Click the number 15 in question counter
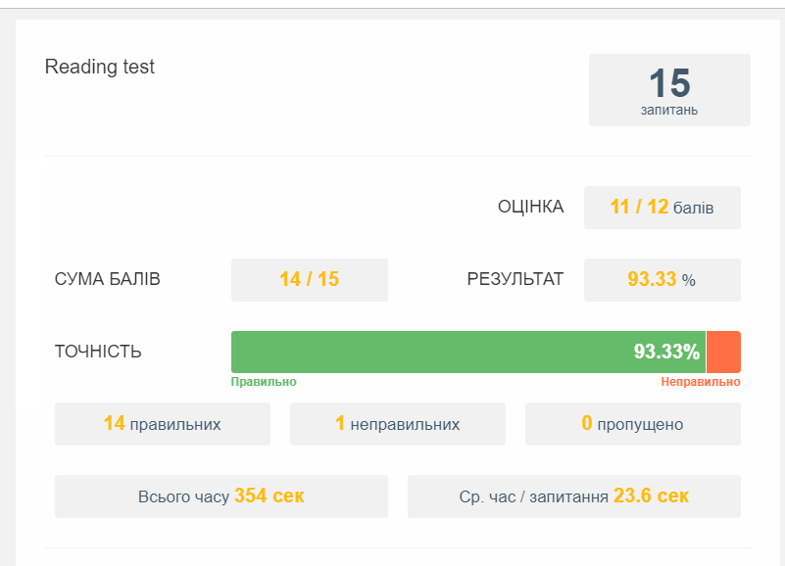 pos(669,83)
